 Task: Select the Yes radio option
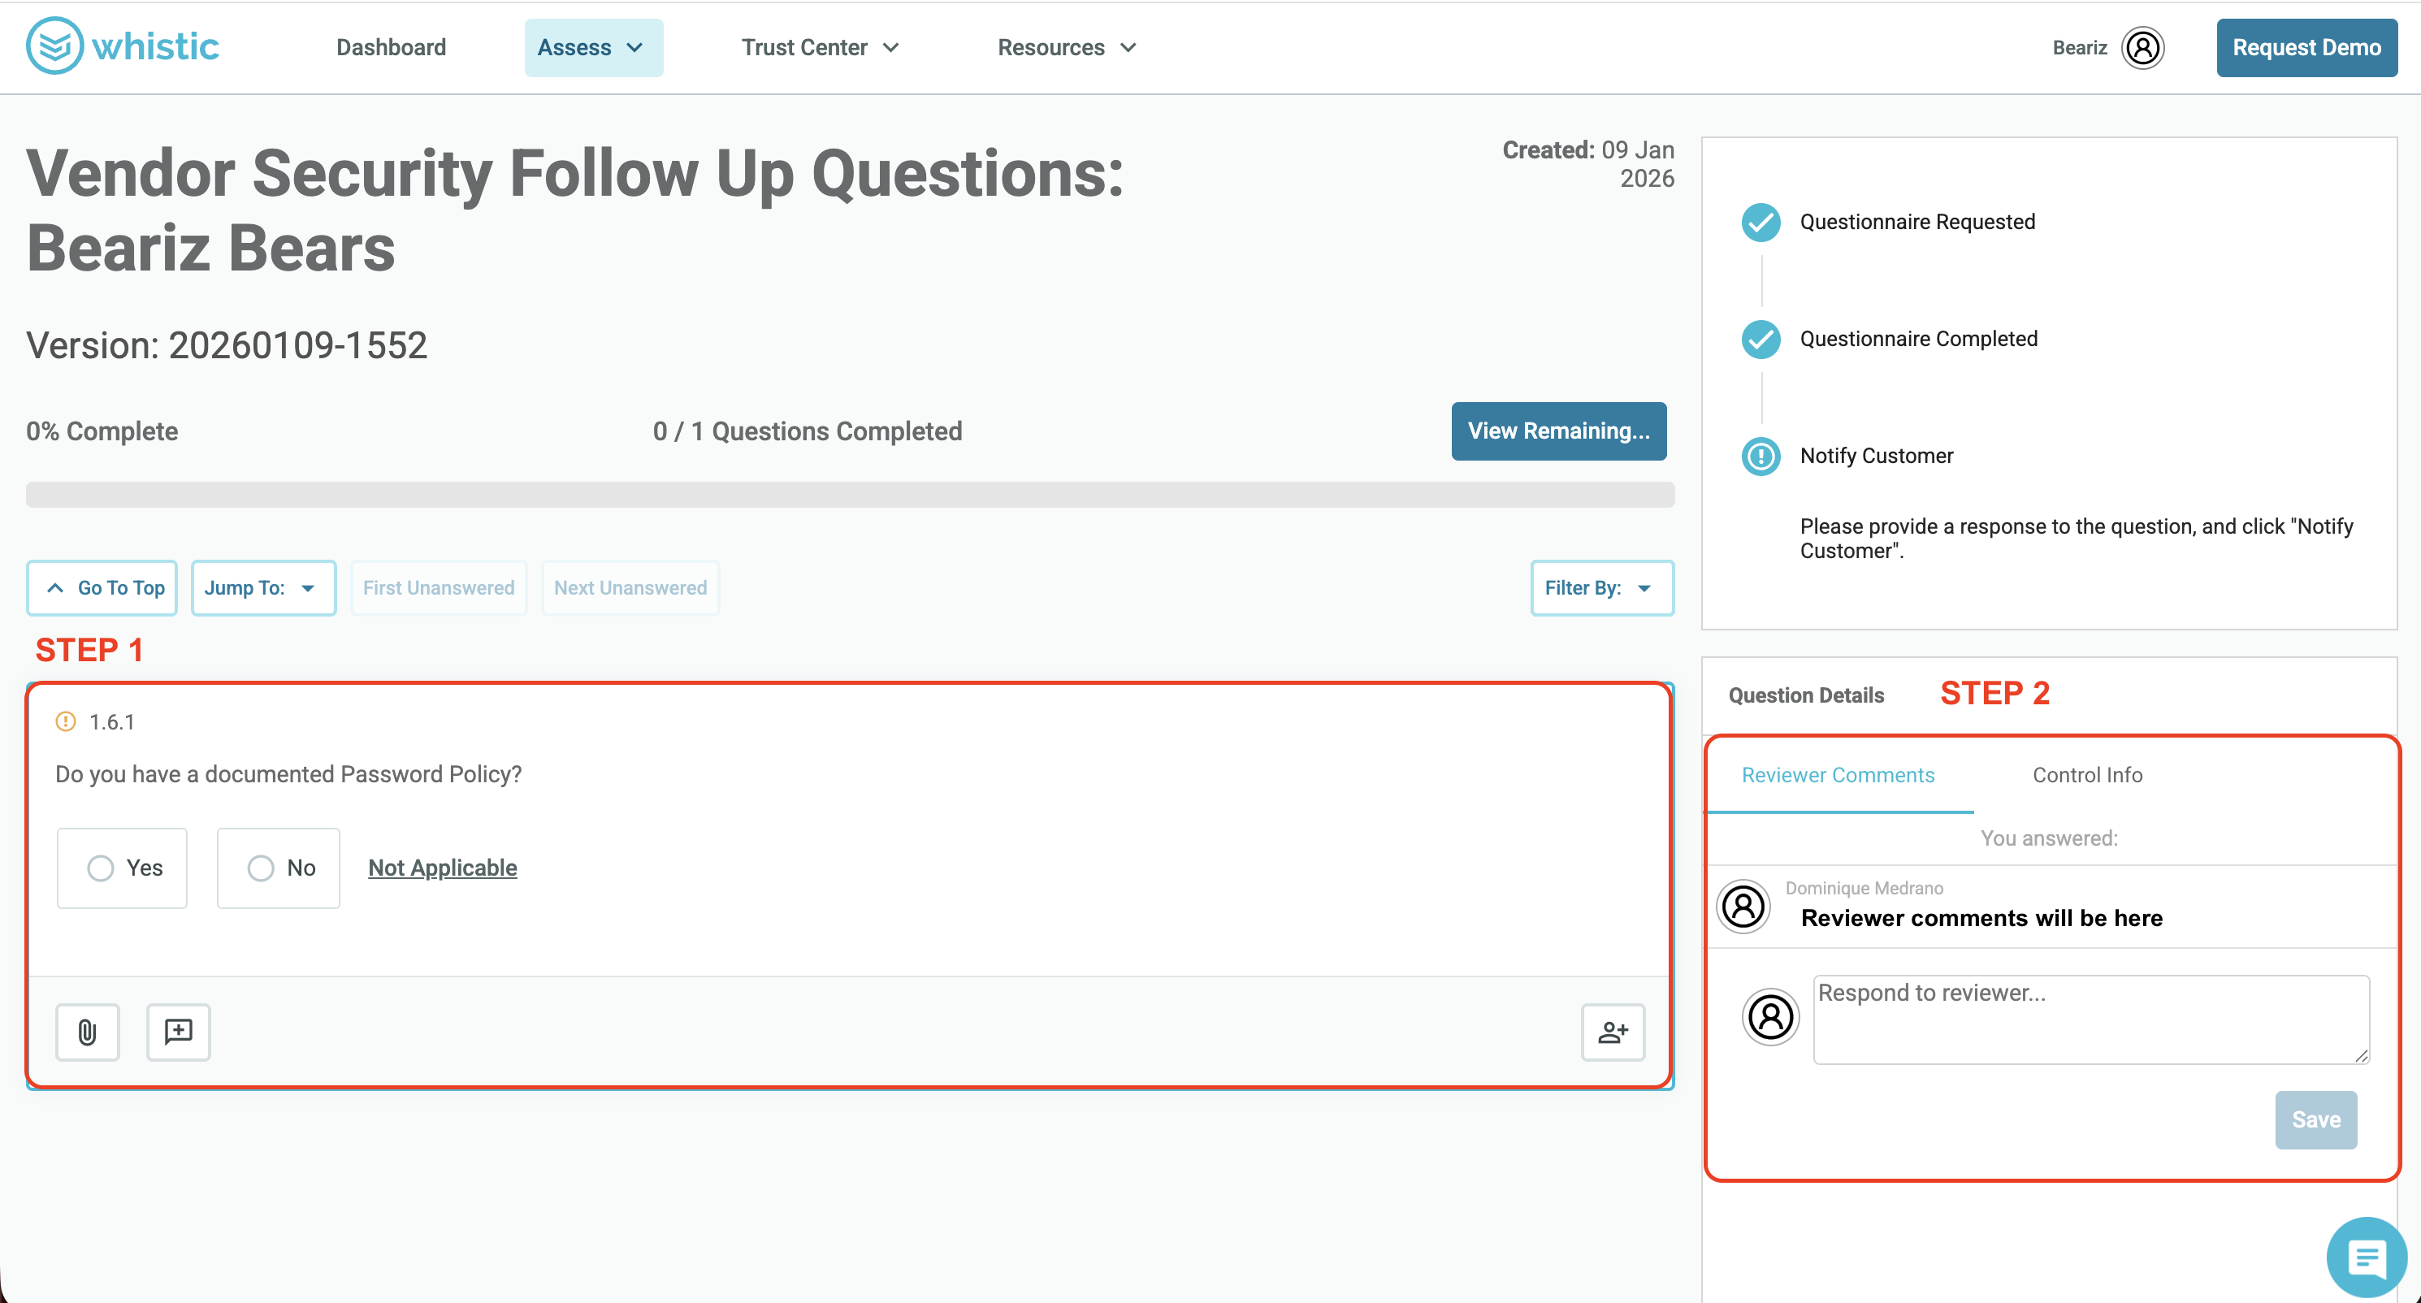point(122,868)
